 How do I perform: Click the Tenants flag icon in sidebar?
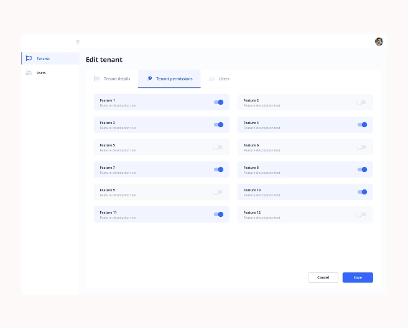click(29, 59)
